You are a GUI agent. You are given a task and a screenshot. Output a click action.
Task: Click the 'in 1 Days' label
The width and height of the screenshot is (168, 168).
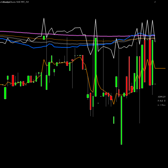pyautogui.click(x=162, y=105)
